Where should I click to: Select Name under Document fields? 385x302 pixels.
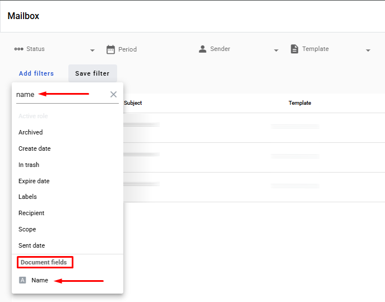point(40,280)
